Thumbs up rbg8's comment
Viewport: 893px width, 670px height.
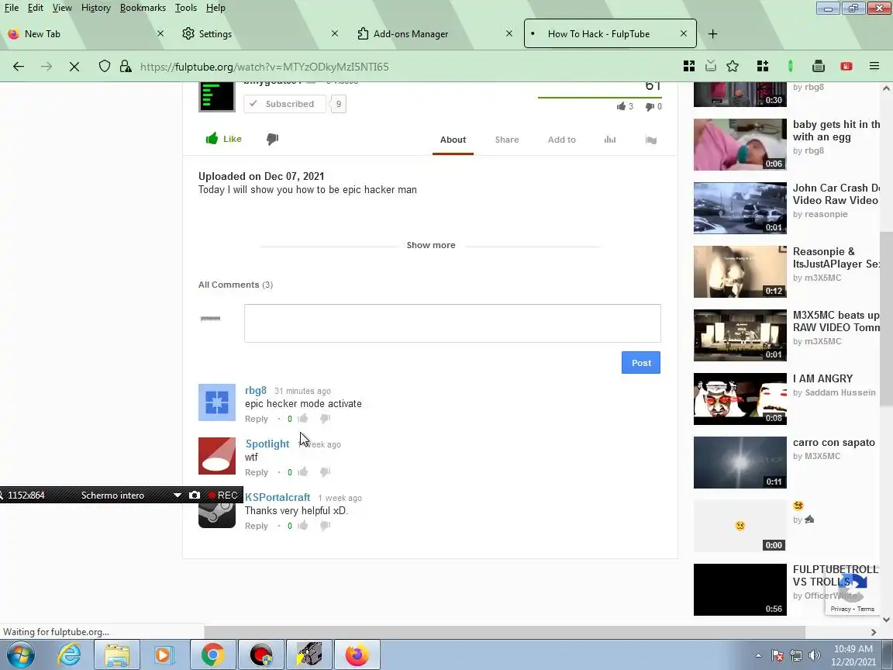[x=303, y=419]
